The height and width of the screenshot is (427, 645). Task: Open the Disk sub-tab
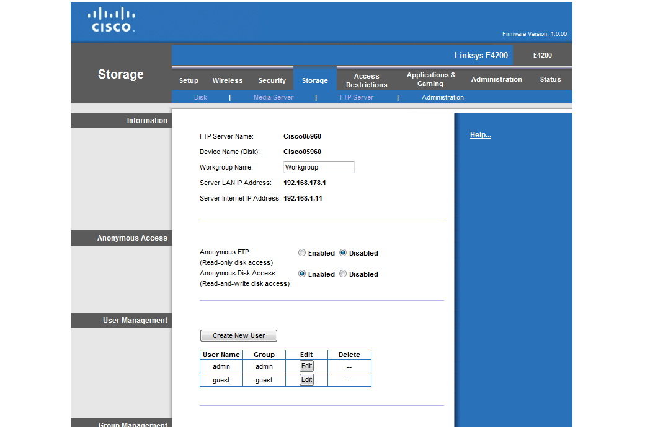[x=200, y=97]
